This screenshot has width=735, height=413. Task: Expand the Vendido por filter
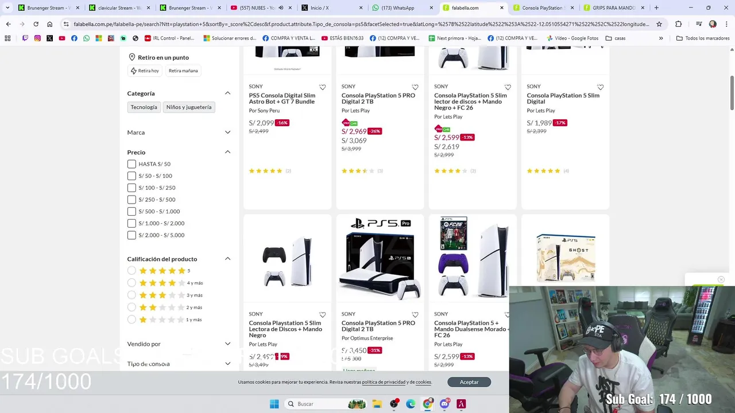click(x=227, y=344)
